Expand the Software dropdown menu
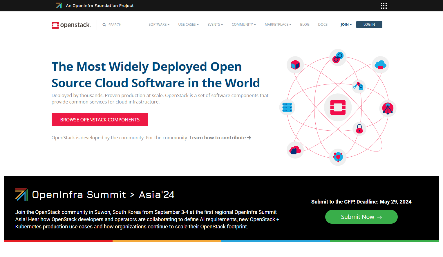The image size is (443, 257). 159,25
